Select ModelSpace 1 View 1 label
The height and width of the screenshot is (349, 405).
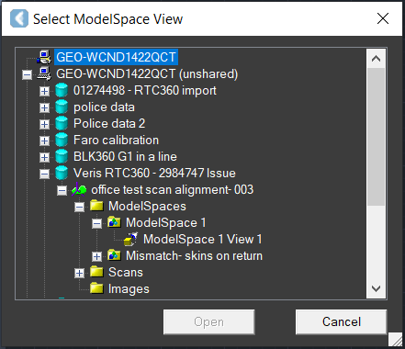(x=203, y=239)
